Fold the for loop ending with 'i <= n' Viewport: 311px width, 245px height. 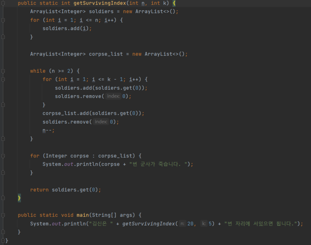[3, 20]
